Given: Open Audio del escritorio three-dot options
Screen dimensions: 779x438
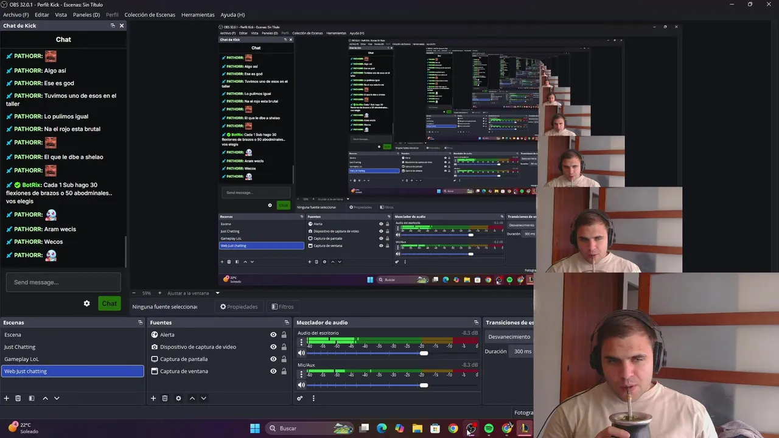Looking at the screenshot, I should tap(301, 342).
